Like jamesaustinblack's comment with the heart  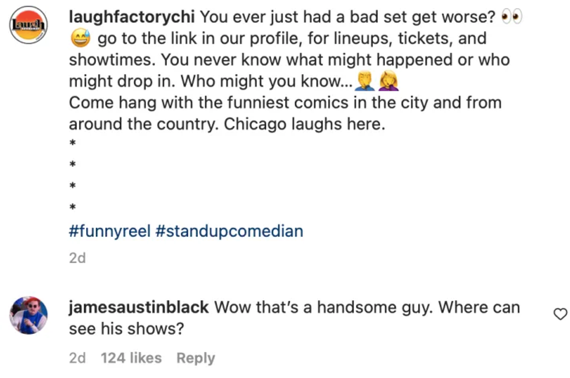(560, 314)
